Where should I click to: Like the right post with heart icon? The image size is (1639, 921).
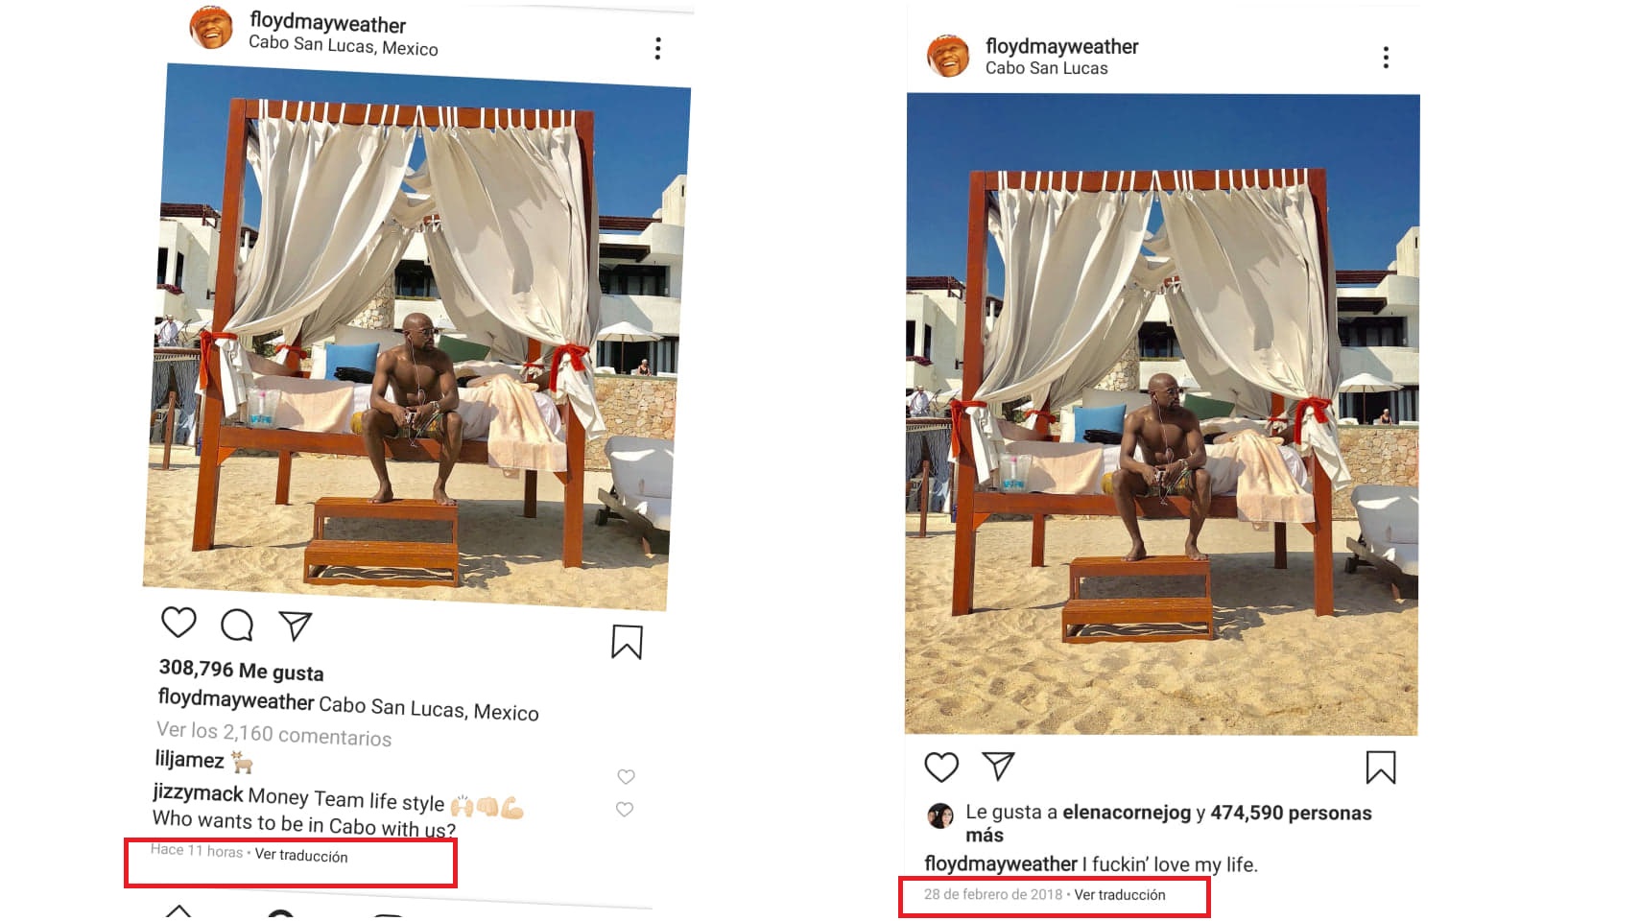tap(941, 767)
